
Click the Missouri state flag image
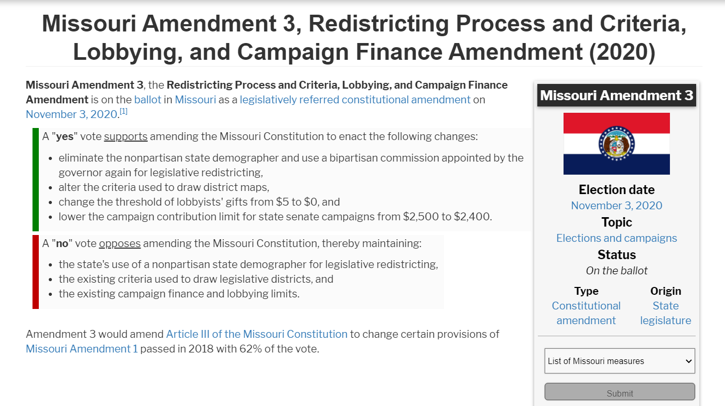(616, 144)
